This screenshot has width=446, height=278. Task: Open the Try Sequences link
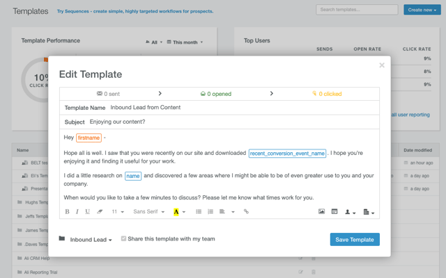pos(135,11)
